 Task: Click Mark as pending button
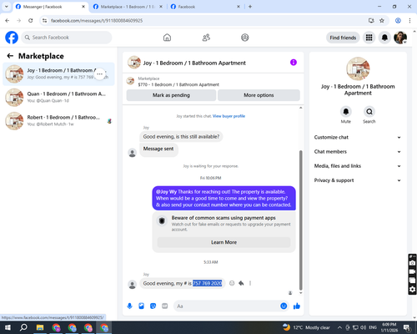[171, 95]
